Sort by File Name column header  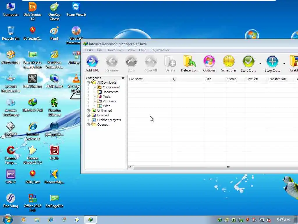click(x=149, y=79)
